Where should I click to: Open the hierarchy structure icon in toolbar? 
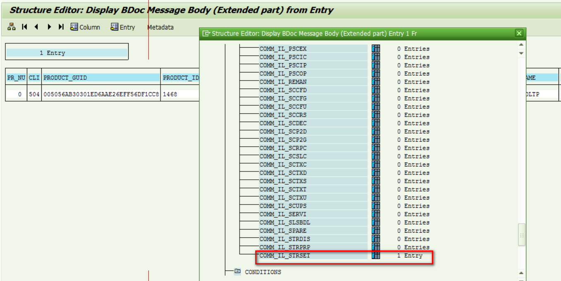[x=12, y=27]
